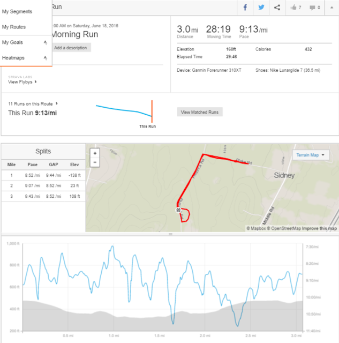This screenshot has height=343, width=339.
Task: Click the Improve this map link
Action: [320, 228]
